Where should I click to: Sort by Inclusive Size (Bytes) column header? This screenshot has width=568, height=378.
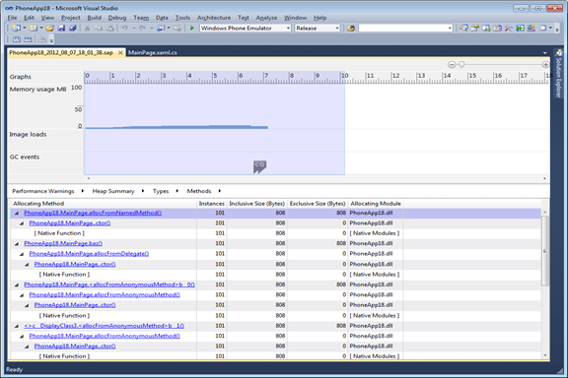pos(256,204)
